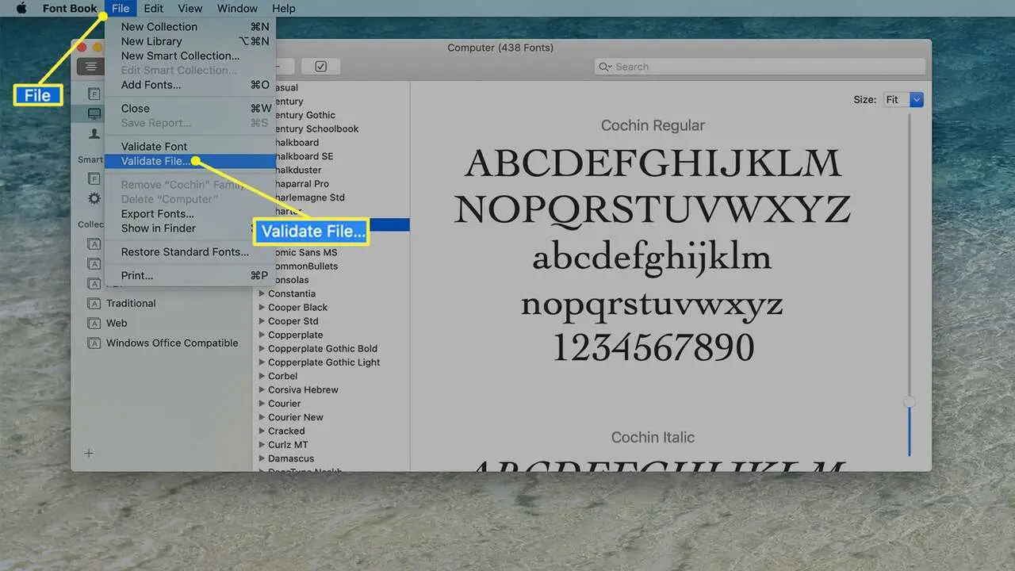1015x571 pixels.
Task: Choose Restore Standard Fonts… menu item
Action: 190,252
